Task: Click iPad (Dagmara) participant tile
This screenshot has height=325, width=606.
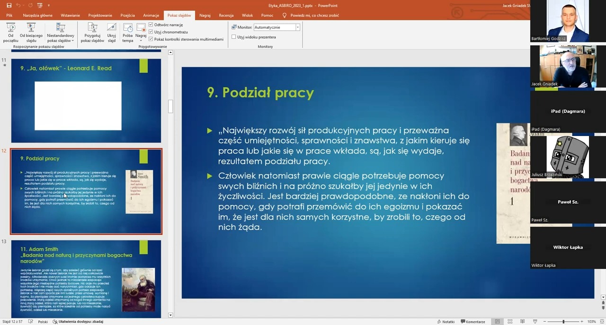Action: pyautogui.click(x=568, y=111)
